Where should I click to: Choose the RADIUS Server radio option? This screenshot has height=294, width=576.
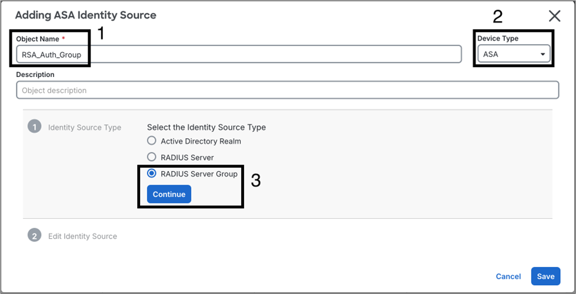152,157
